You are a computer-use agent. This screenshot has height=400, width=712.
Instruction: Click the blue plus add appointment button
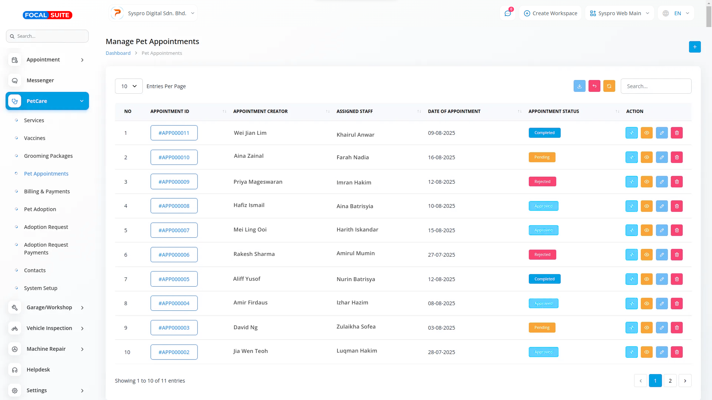695,47
